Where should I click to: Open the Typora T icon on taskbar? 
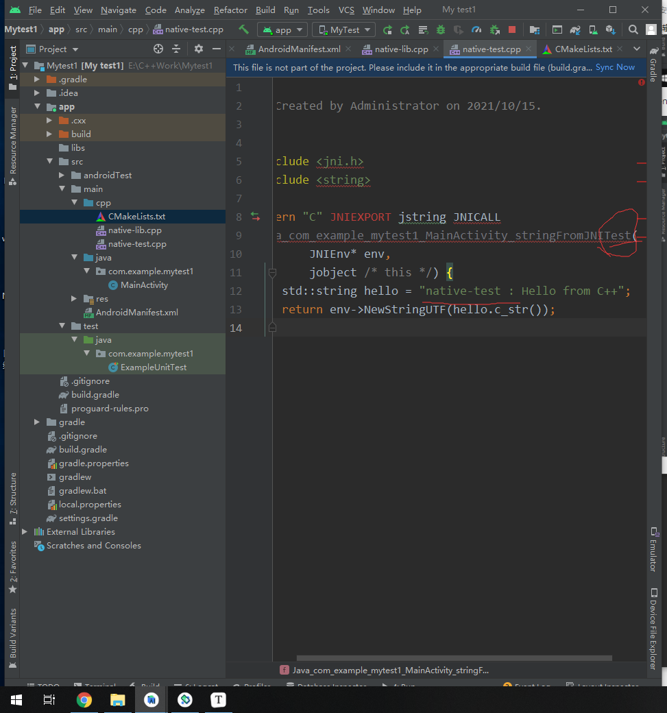218,699
